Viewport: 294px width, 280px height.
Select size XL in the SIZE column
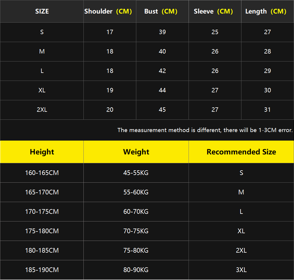(42, 90)
